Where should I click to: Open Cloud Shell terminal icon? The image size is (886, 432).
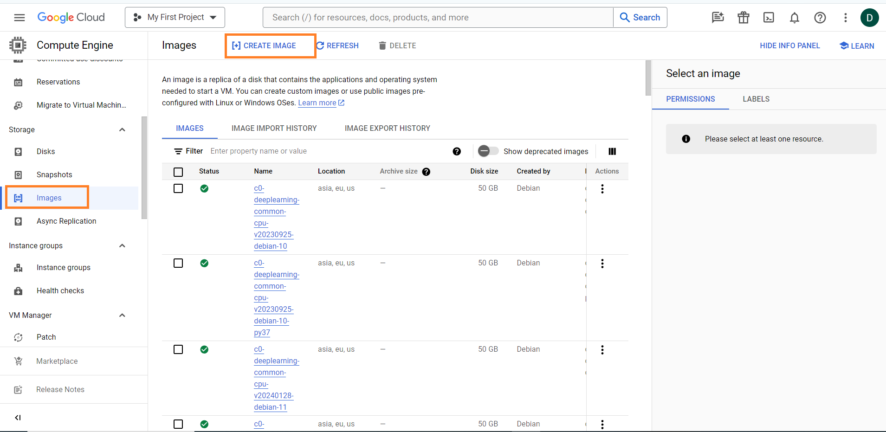coord(769,18)
